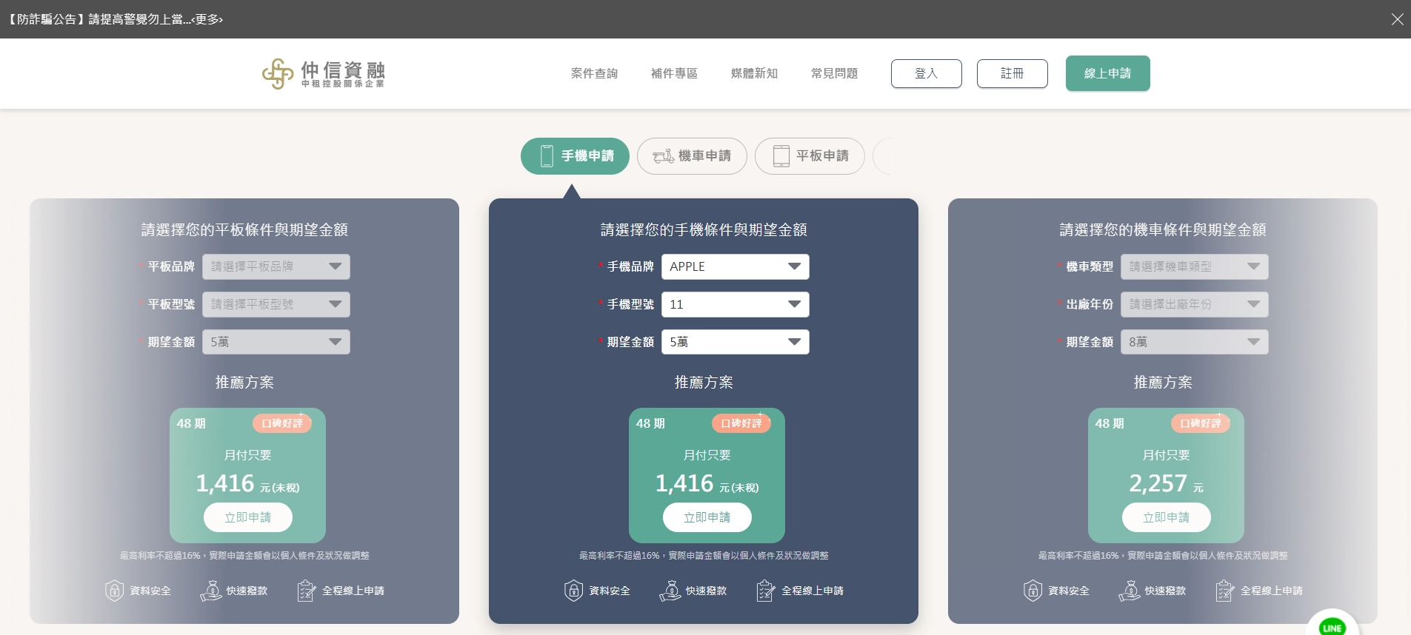Click the 資料安全 shield icon in tablet panel

tap(114, 591)
